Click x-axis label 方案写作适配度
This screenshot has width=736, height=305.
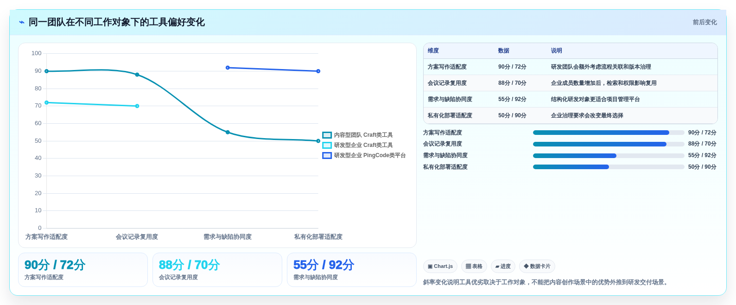(46, 237)
